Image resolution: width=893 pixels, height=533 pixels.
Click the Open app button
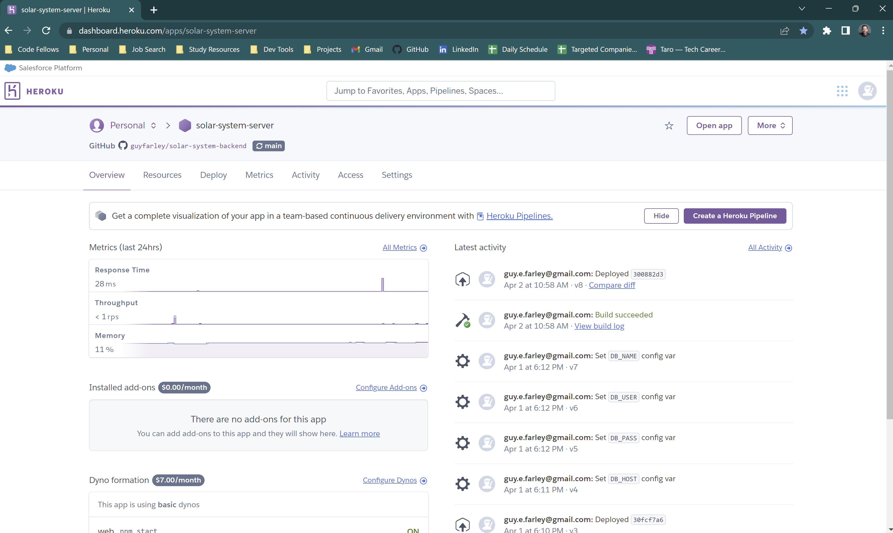(714, 125)
